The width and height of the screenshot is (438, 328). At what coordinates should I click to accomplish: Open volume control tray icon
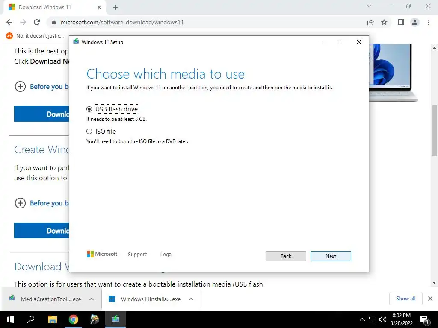383,319
